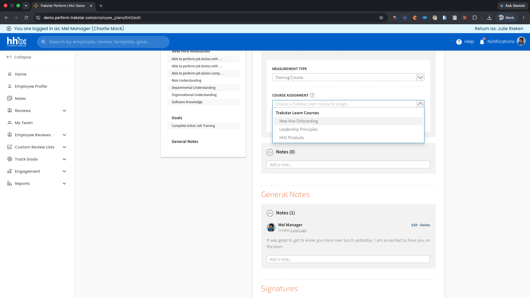
Task: Select HH2 Products course
Action: click(x=348, y=138)
